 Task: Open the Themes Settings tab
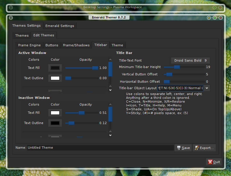[x=26, y=26]
